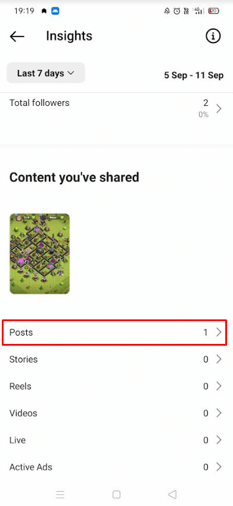Open the Active Ads row

coord(116,467)
